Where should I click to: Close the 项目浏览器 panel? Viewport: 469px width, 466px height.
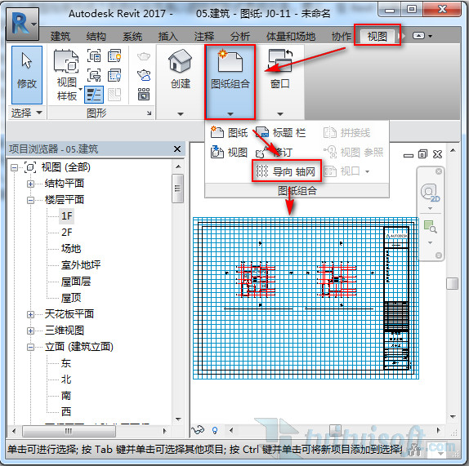[x=177, y=149]
